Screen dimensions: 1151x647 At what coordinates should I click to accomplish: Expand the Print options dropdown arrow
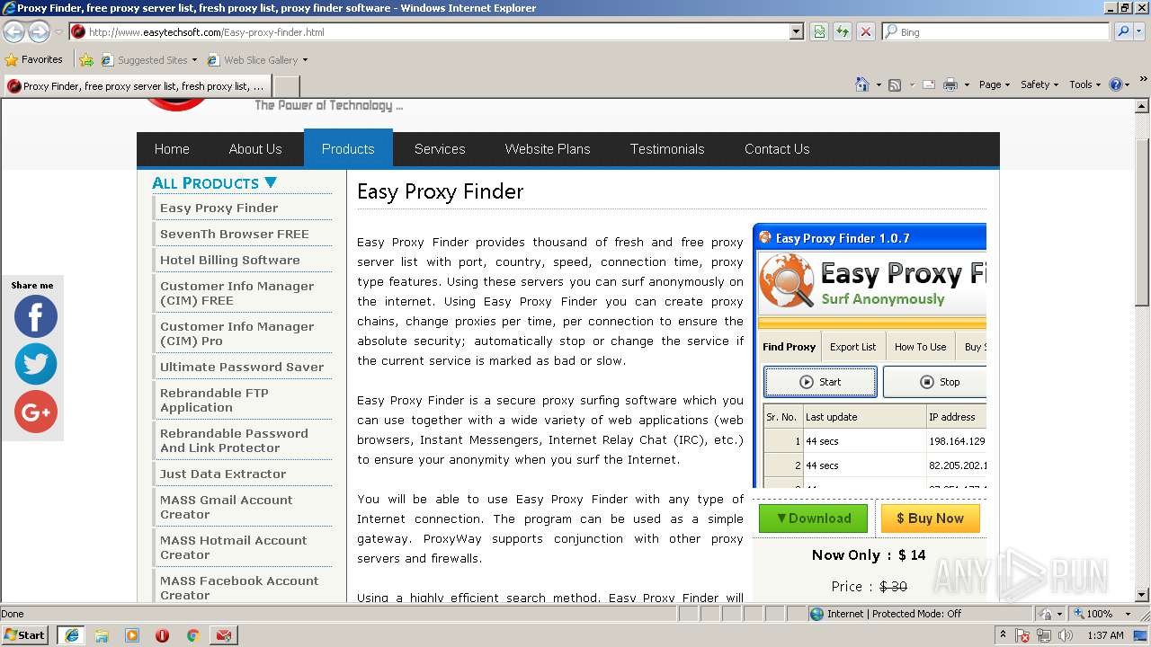967,84
